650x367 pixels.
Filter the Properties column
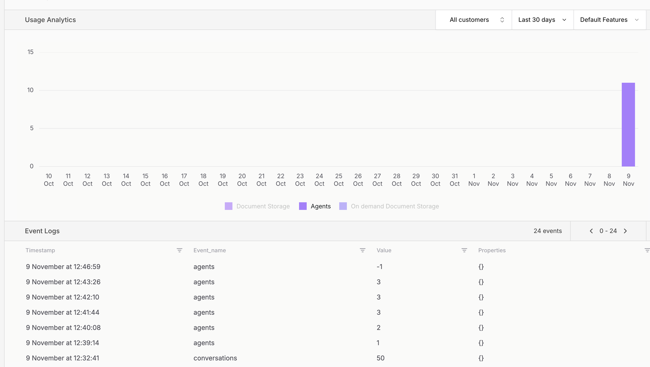[x=647, y=250]
